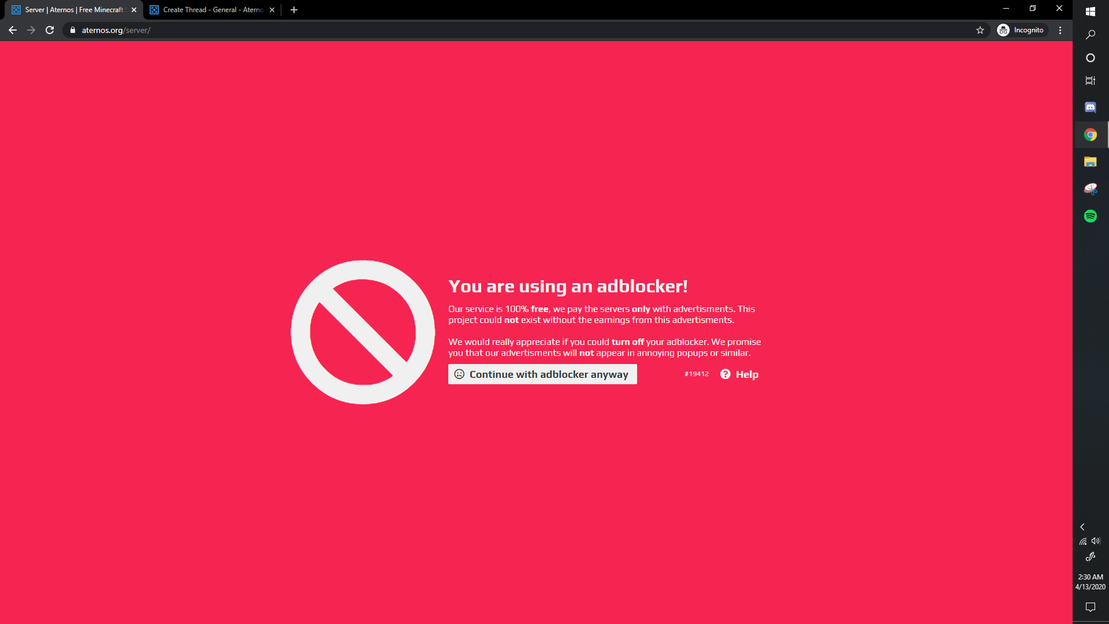Click the pen workspace tray icon

click(1091, 557)
